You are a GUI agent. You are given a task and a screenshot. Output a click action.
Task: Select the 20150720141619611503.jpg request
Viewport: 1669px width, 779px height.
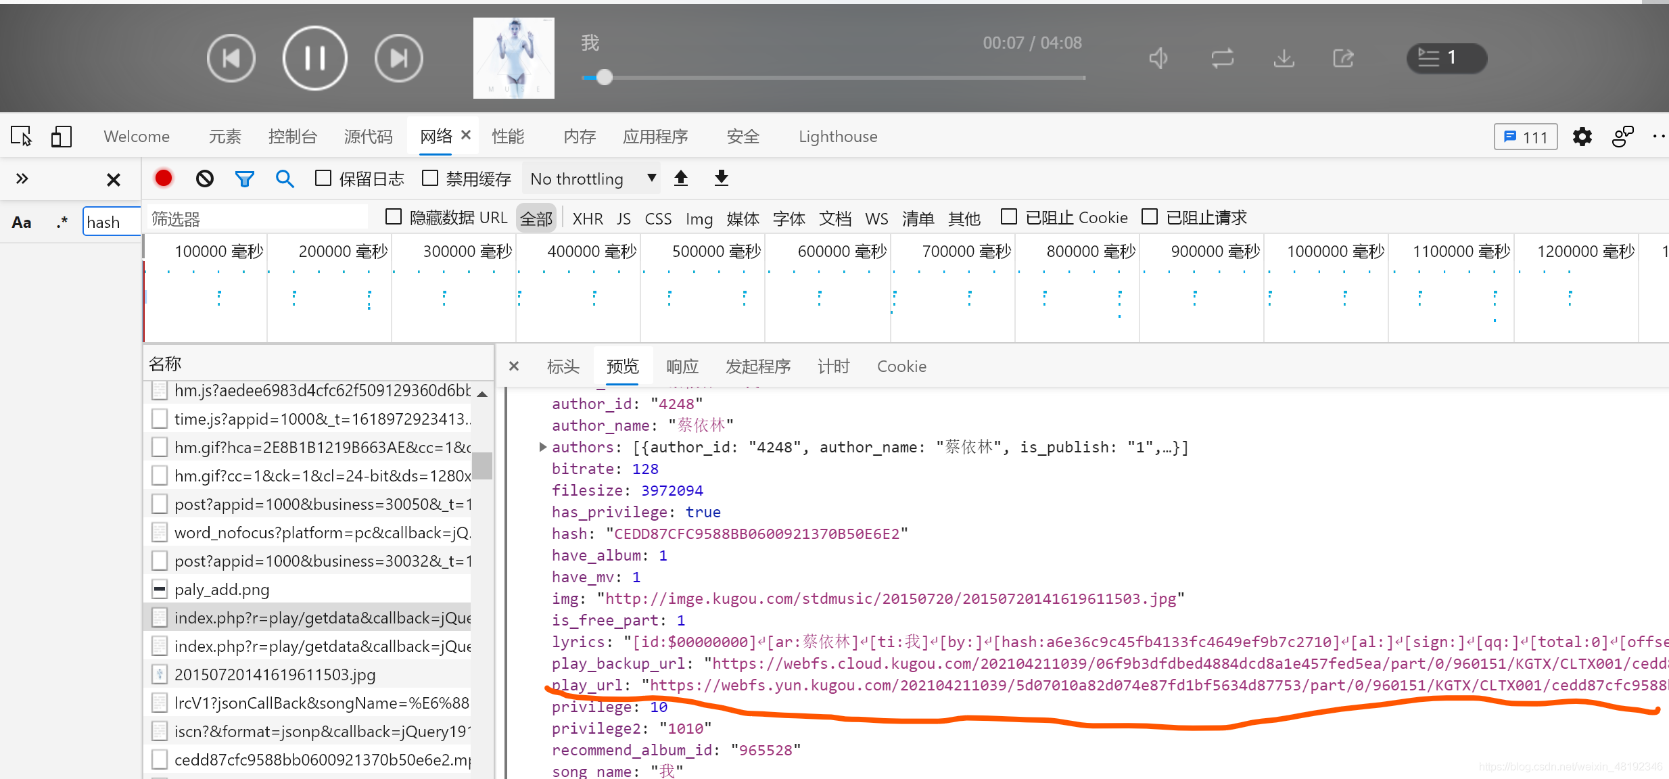[x=307, y=675]
